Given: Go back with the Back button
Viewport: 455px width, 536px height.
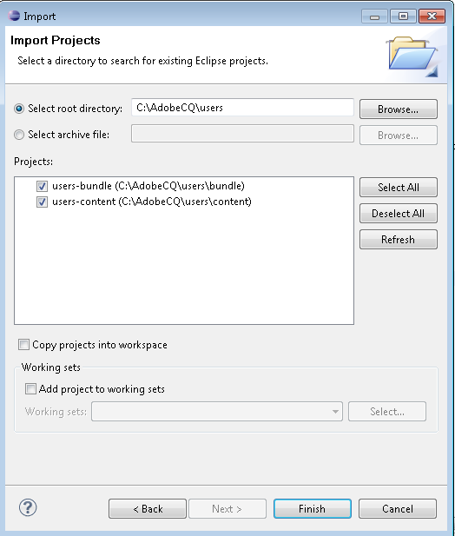Looking at the screenshot, I should coord(148,509).
